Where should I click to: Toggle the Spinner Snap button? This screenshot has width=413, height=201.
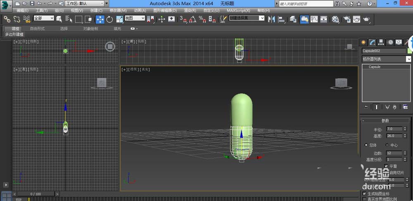[212, 19]
